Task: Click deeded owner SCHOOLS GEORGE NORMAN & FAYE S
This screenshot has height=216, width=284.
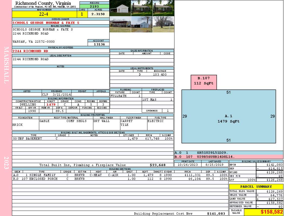Action: [46, 23]
